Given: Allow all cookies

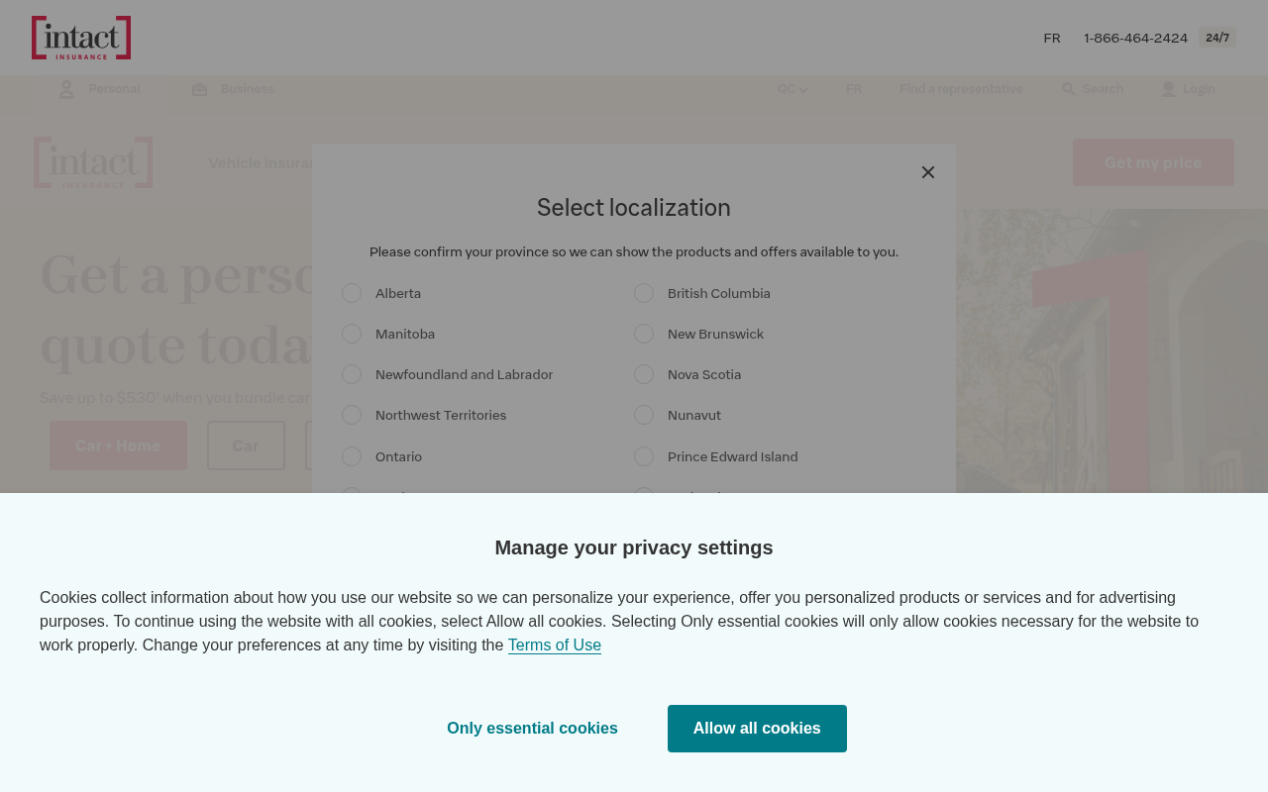Looking at the screenshot, I should [757, 729].
